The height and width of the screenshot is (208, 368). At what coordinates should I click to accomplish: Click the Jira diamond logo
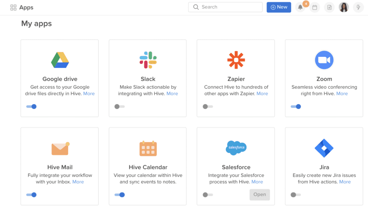[324, 148]
